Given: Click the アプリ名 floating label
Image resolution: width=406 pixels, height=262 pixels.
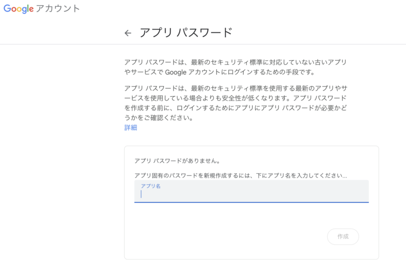Looking at the screenshot, I should click(x=151, y=186).
